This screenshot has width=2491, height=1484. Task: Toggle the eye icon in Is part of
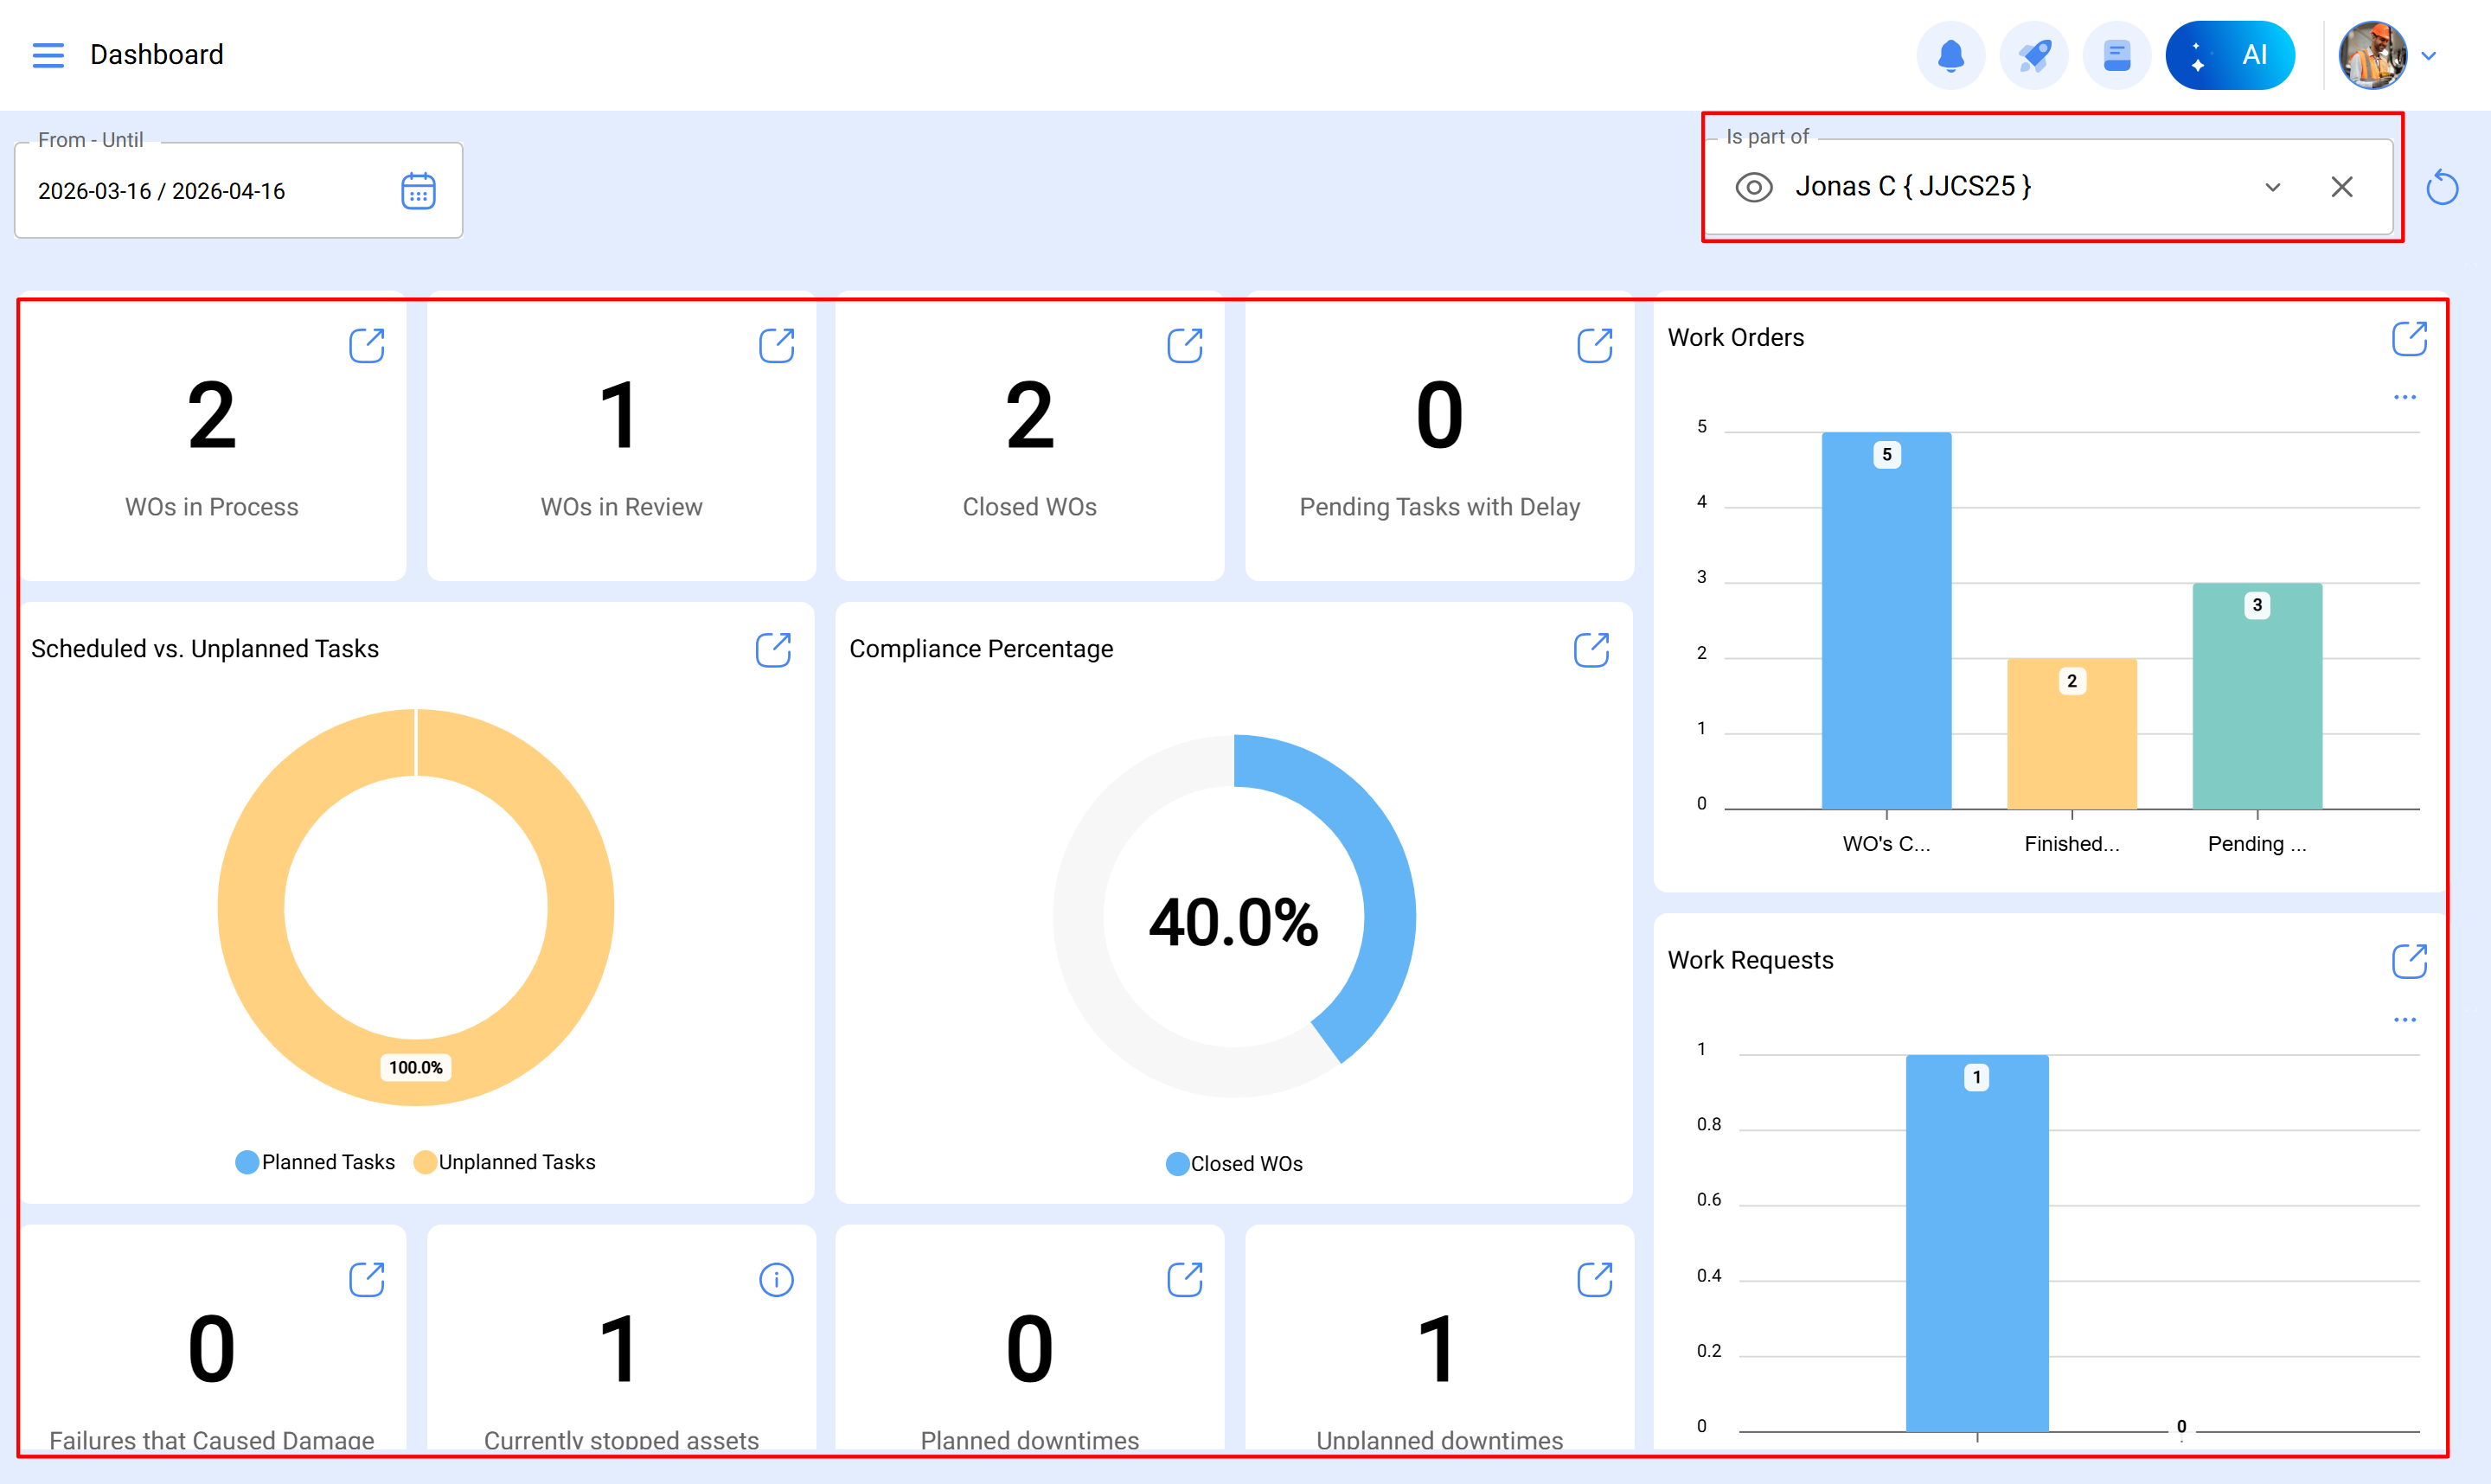[1754, 187]
